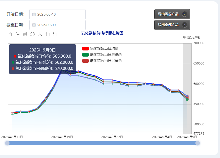The image size is (220, 158).
Task: Switch chart to line type icon
Action: [x=17, y=34]
